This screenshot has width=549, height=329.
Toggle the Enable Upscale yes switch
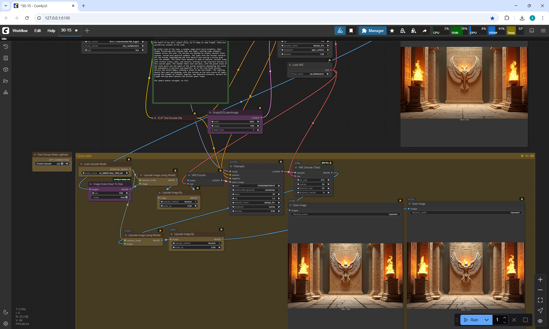[61, 164]
